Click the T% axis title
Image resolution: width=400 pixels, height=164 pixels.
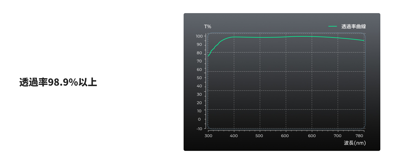coord(207,27)
